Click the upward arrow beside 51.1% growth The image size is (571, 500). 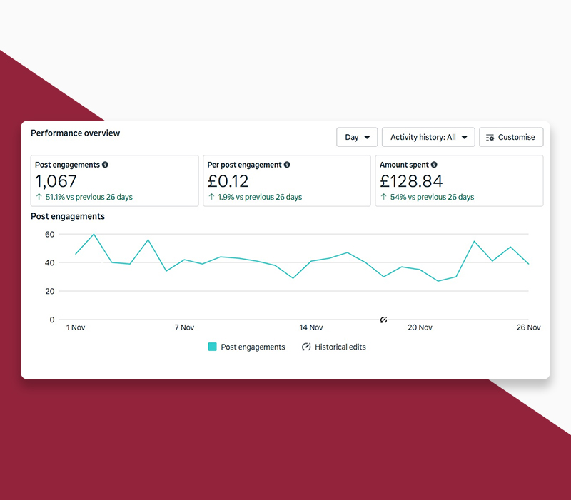click(x=39, y=197)
